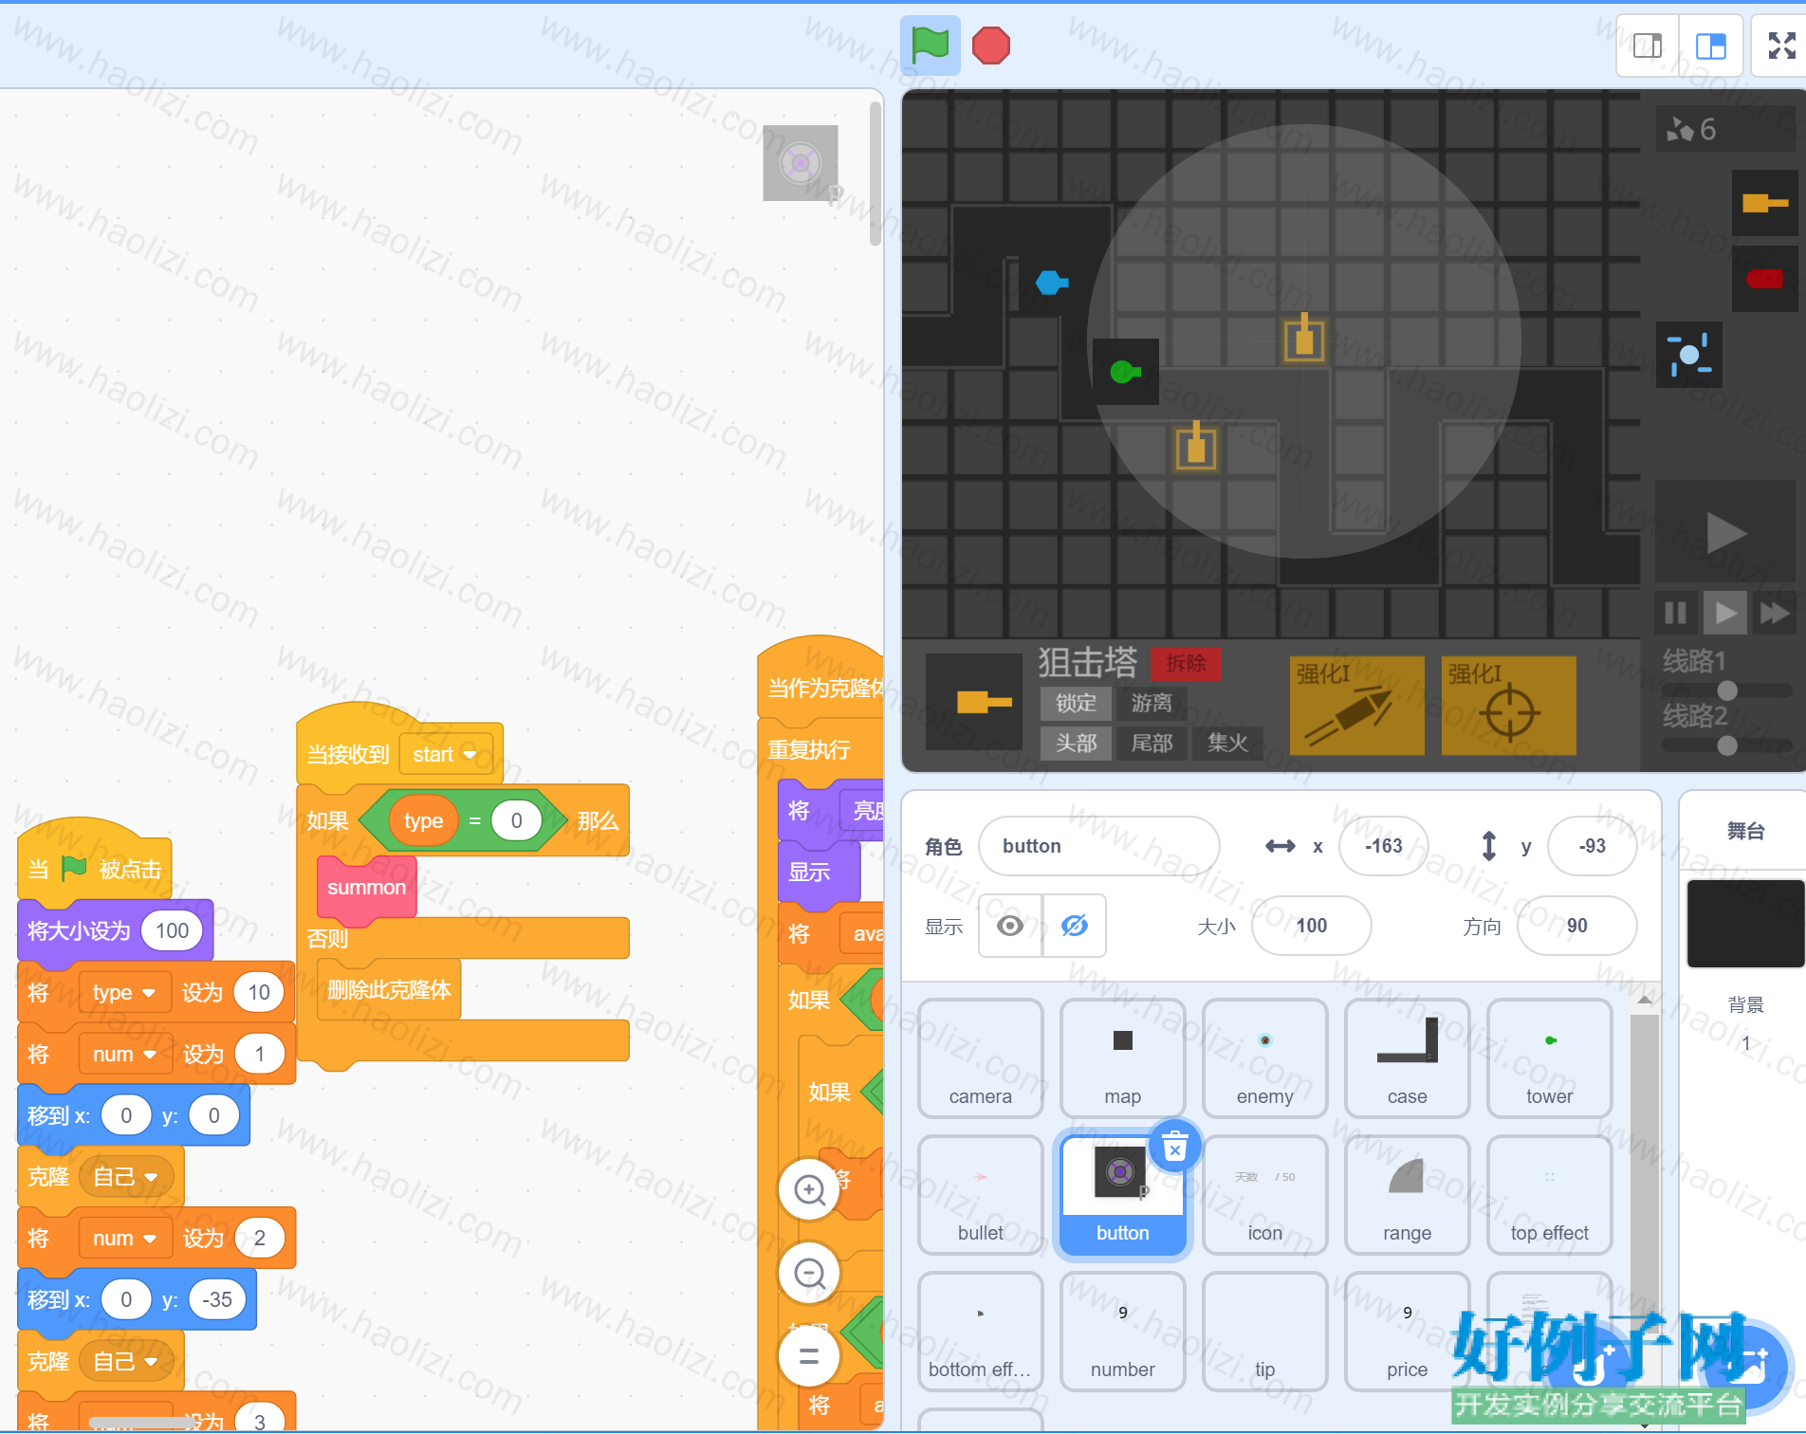
Task: Select lower orange sniper tower on map
Action: click(x=1196, y=446)
